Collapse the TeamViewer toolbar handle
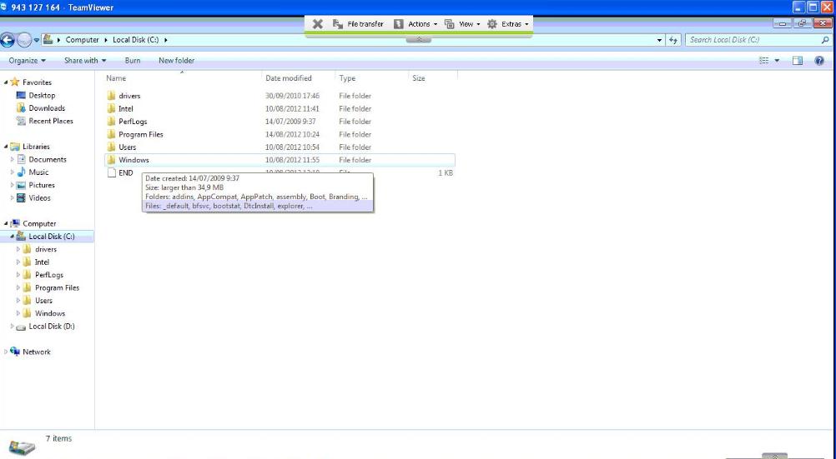The width and height of the screenshot is (836, 459). pyautogui.click(x=419, y=39)
